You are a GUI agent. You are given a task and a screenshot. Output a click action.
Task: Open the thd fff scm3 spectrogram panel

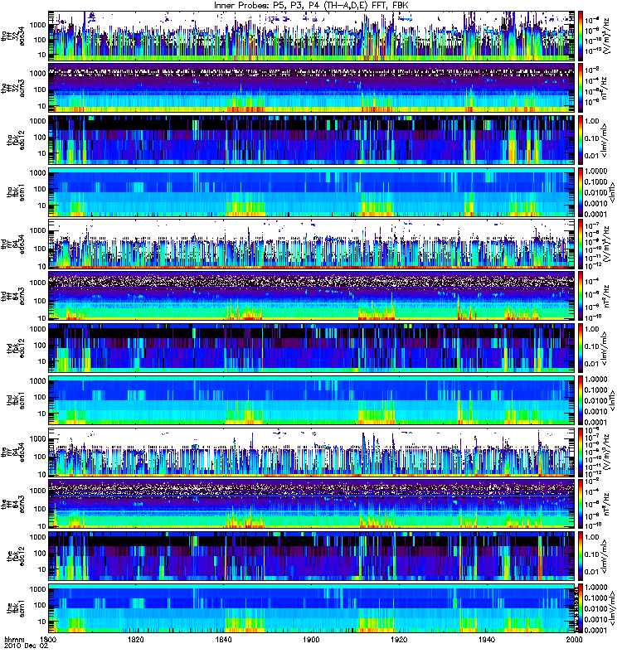(x=312, y=296)
